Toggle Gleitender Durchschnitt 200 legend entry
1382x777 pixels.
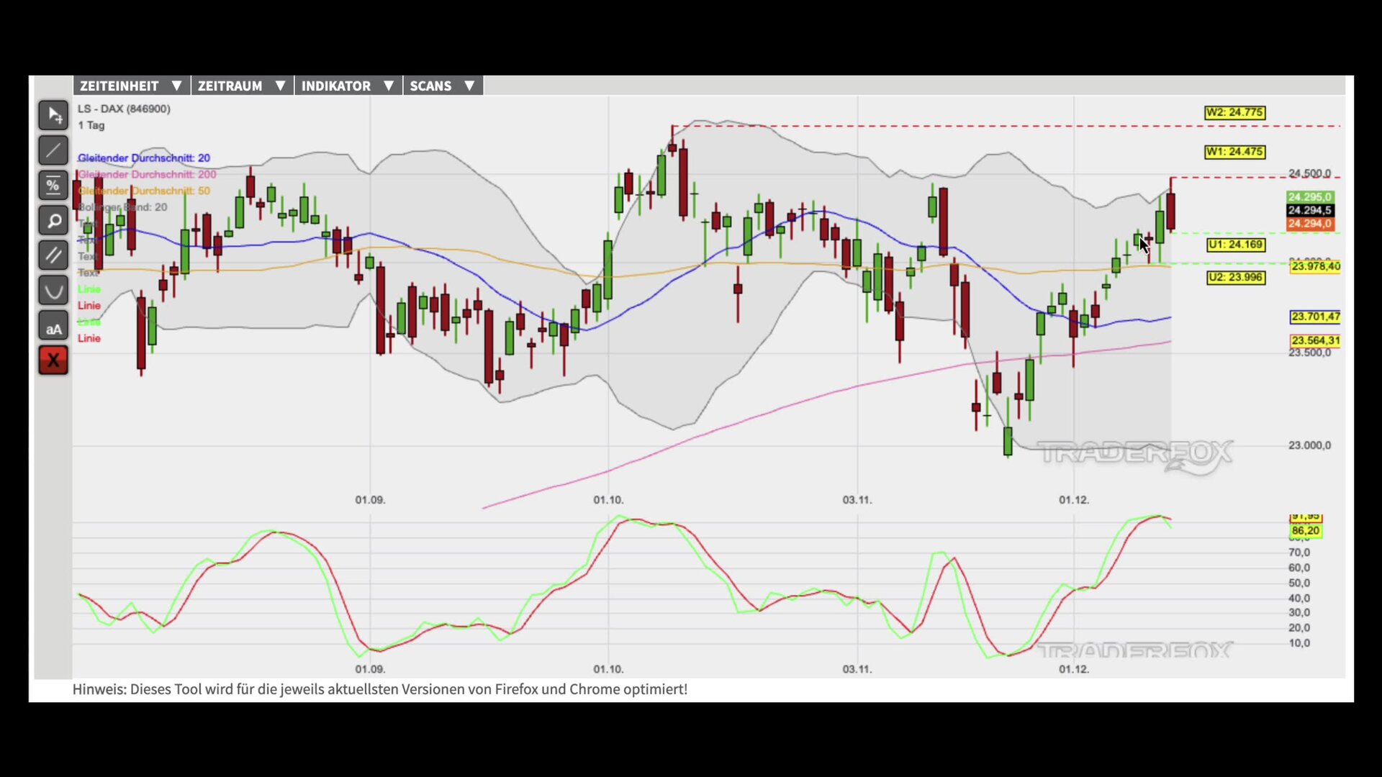(x=147, y=174)
